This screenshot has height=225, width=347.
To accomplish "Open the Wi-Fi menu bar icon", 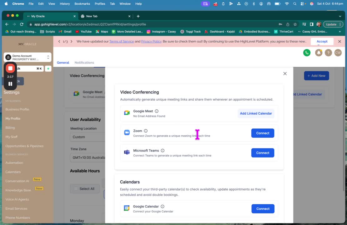I will point(287,4).
